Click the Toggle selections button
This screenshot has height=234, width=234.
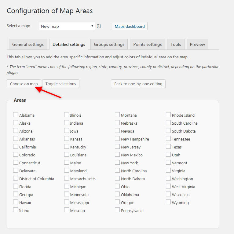[60, 84]
